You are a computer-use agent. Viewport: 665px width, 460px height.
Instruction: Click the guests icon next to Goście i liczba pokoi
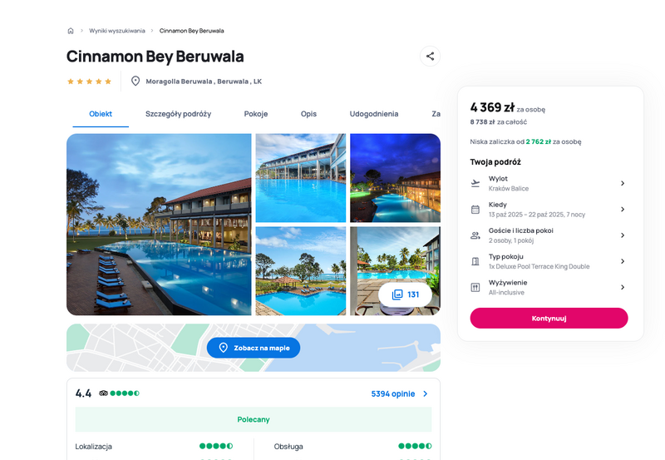pos(475,235)
